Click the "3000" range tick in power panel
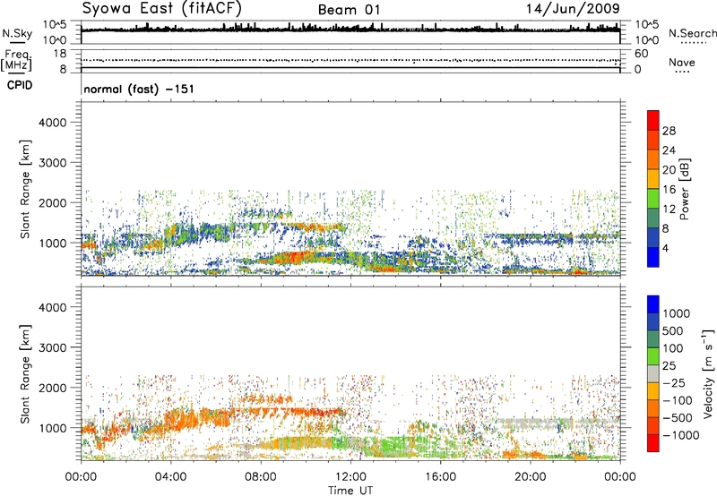The width and height of the screenshot is (717, 496). 52,163
